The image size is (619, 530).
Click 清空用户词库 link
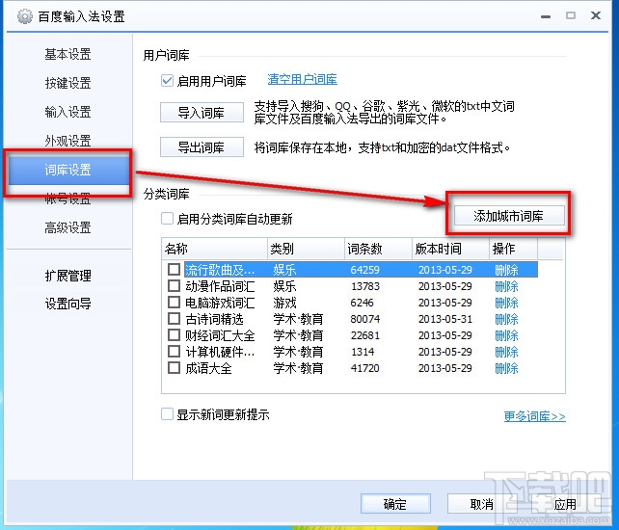pos(302,79)
